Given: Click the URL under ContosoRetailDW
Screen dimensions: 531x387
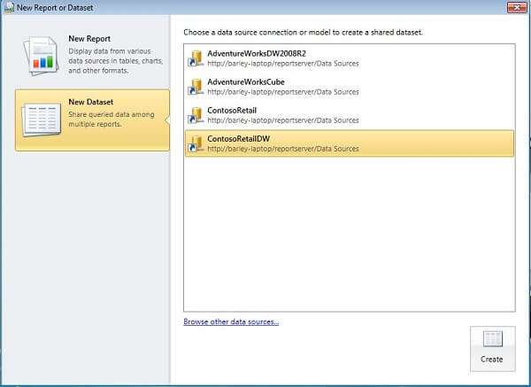Looking at the screenshot, I should pyautogui.click(x=283, y=149).
